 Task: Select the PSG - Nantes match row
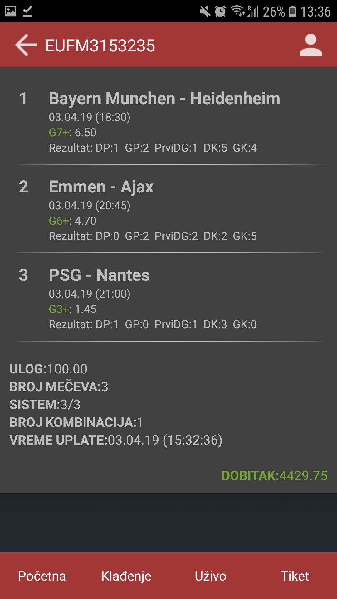(168, 297)
